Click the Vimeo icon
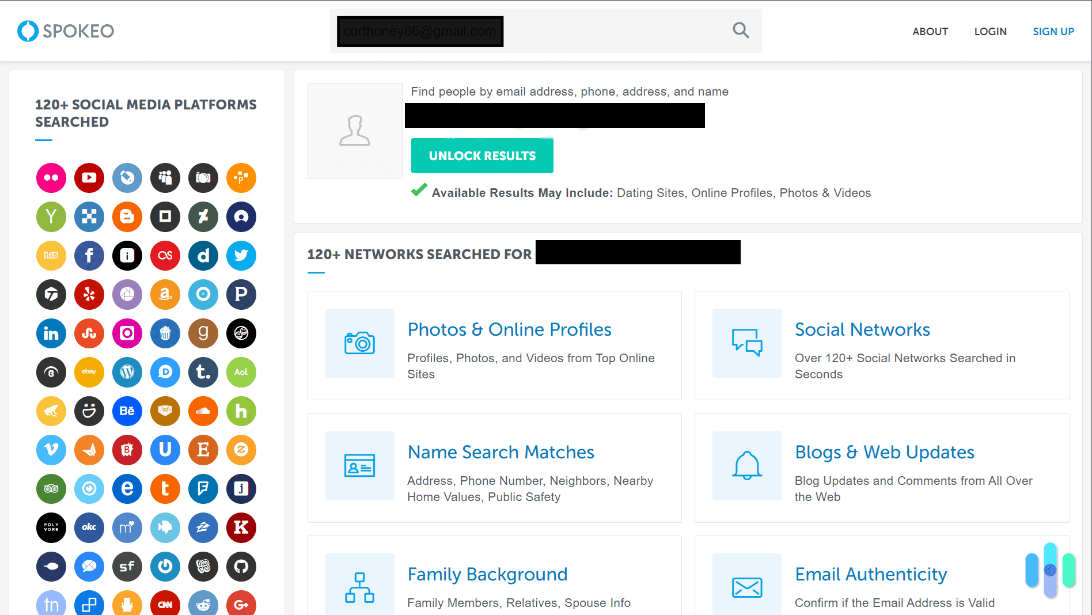This screenshot has height=615, width=1092. (x=51, y=450)
